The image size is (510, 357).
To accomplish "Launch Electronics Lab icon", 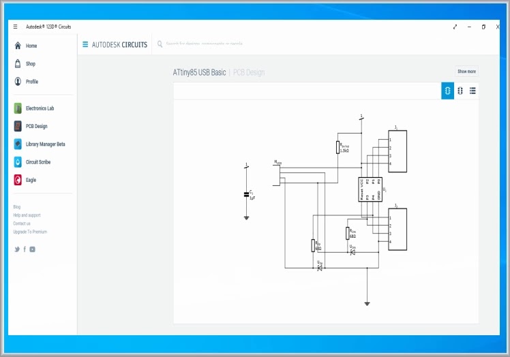I will [x=18, y=108].
